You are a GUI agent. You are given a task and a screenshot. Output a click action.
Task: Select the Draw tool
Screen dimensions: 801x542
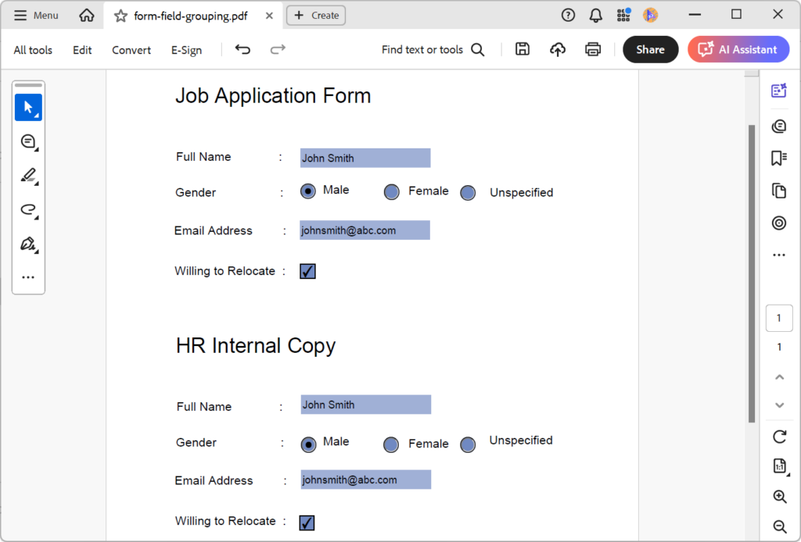pyautogui.click(x=28, y=209)
